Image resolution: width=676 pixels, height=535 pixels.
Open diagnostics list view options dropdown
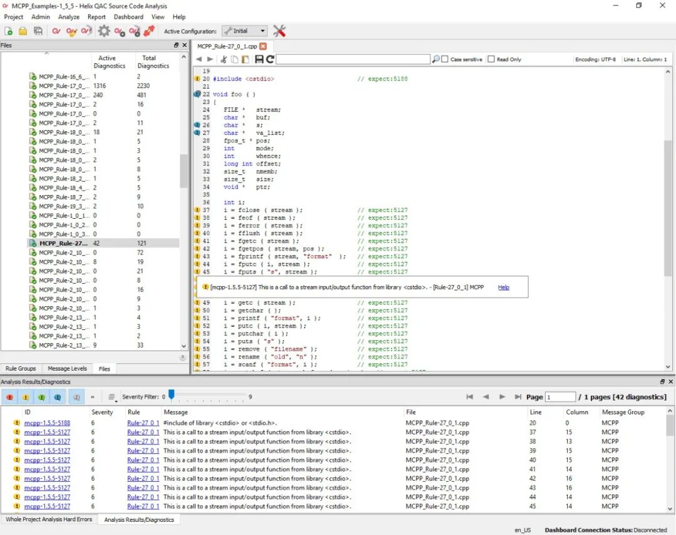[x=112, y=397]
